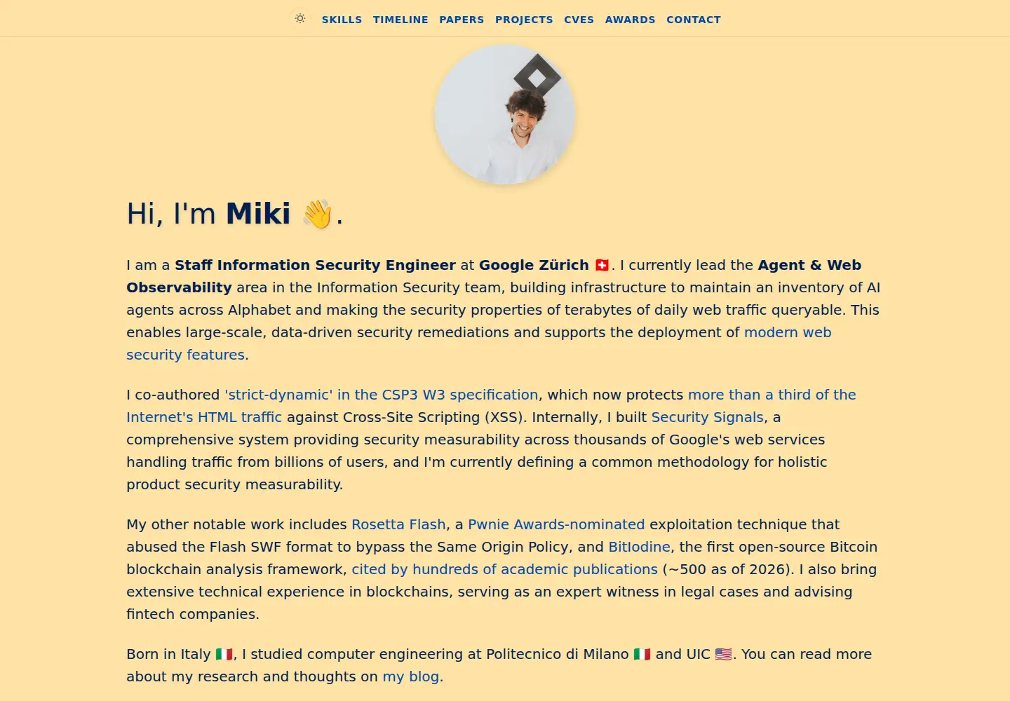Click the US flag emoji after UIC

723,654
